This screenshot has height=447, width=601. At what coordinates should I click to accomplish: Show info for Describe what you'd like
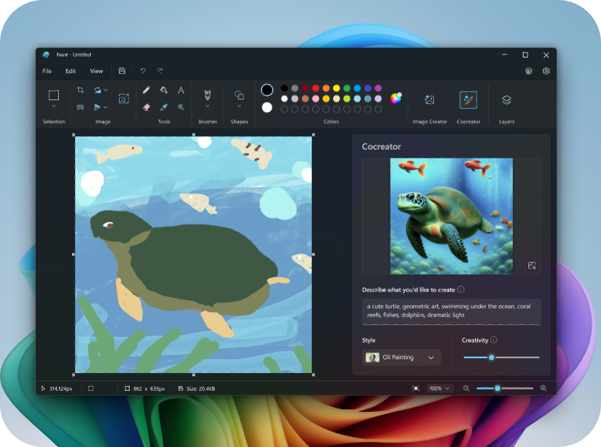461,289
